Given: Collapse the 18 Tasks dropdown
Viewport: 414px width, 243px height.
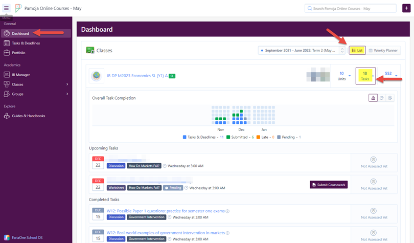Looking at the screenshot, I should click(x=365, y=76).
